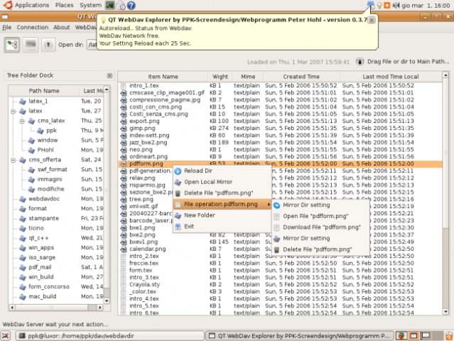Image resolution: width=454 pixels, height=341 pixels.
Task: Sort file list by Mime column
Action: [x=248, y=77]
